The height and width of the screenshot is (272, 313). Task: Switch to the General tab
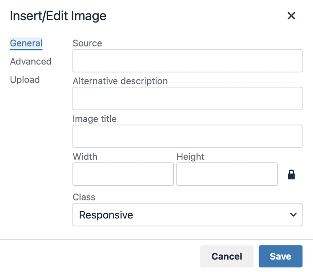click(x=26, y=43)
